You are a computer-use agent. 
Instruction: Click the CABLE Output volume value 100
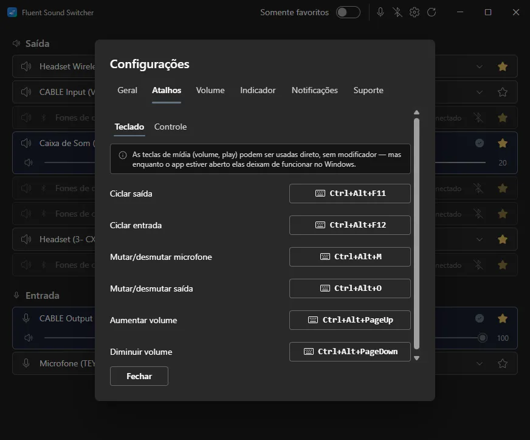pyautogui.click(x=503, y=338)
